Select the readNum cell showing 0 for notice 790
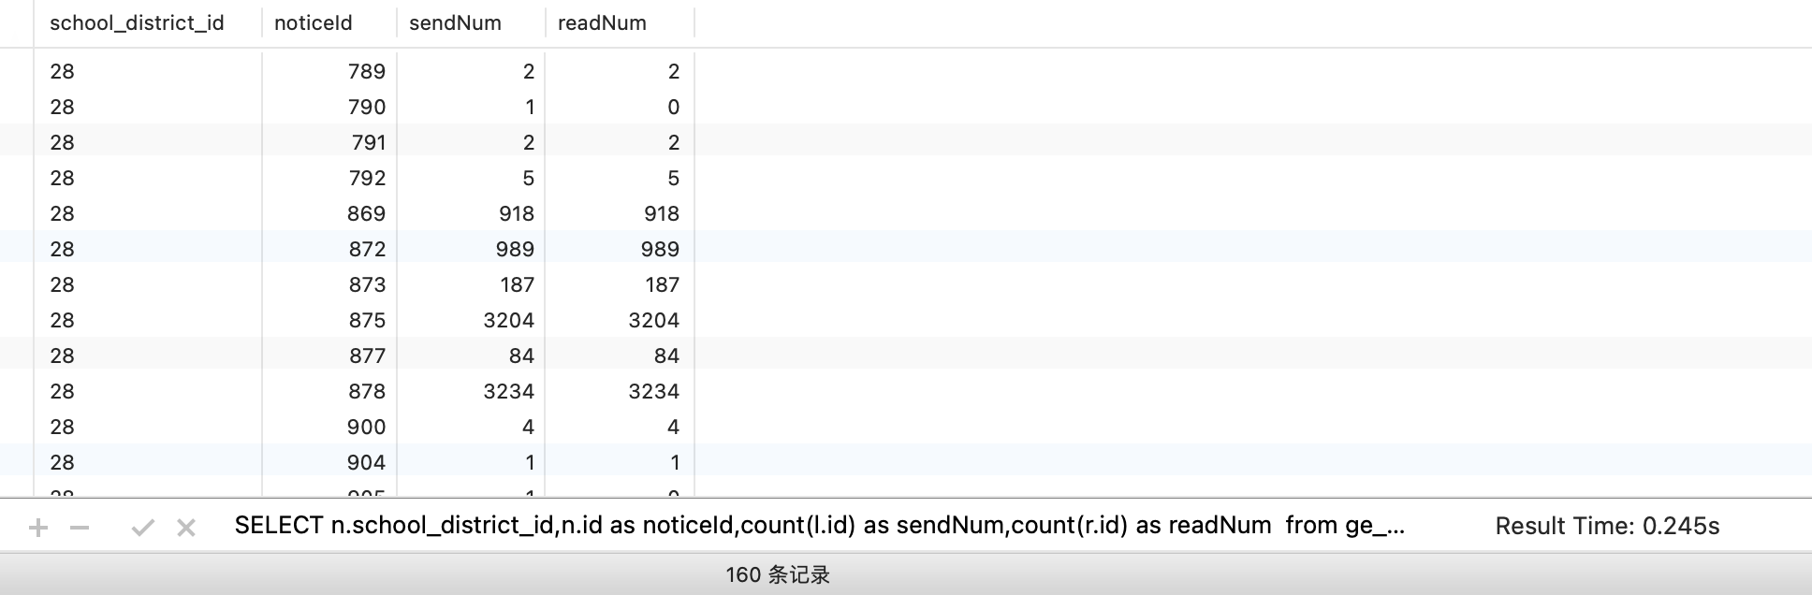Viewport: 1812px width, 595px height. pos(673,108)
